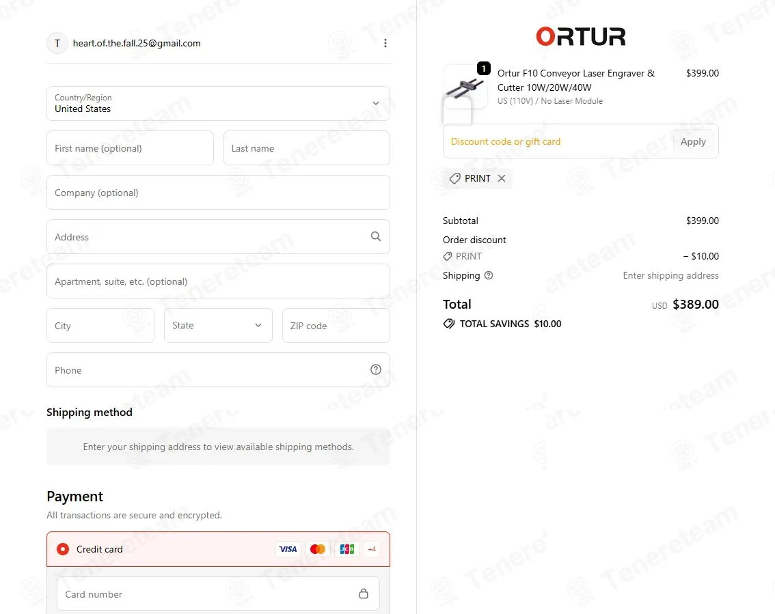The height and width of the screenshot is (614, 775).
Task: Click the shipping info question mark icon
Action: pos(489,275)
